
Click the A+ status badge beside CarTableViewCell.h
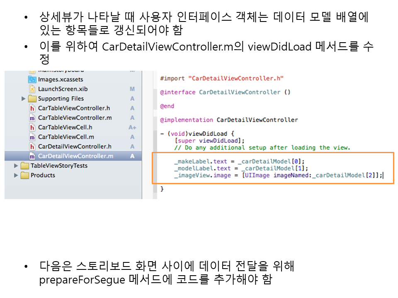pos(132,127)
